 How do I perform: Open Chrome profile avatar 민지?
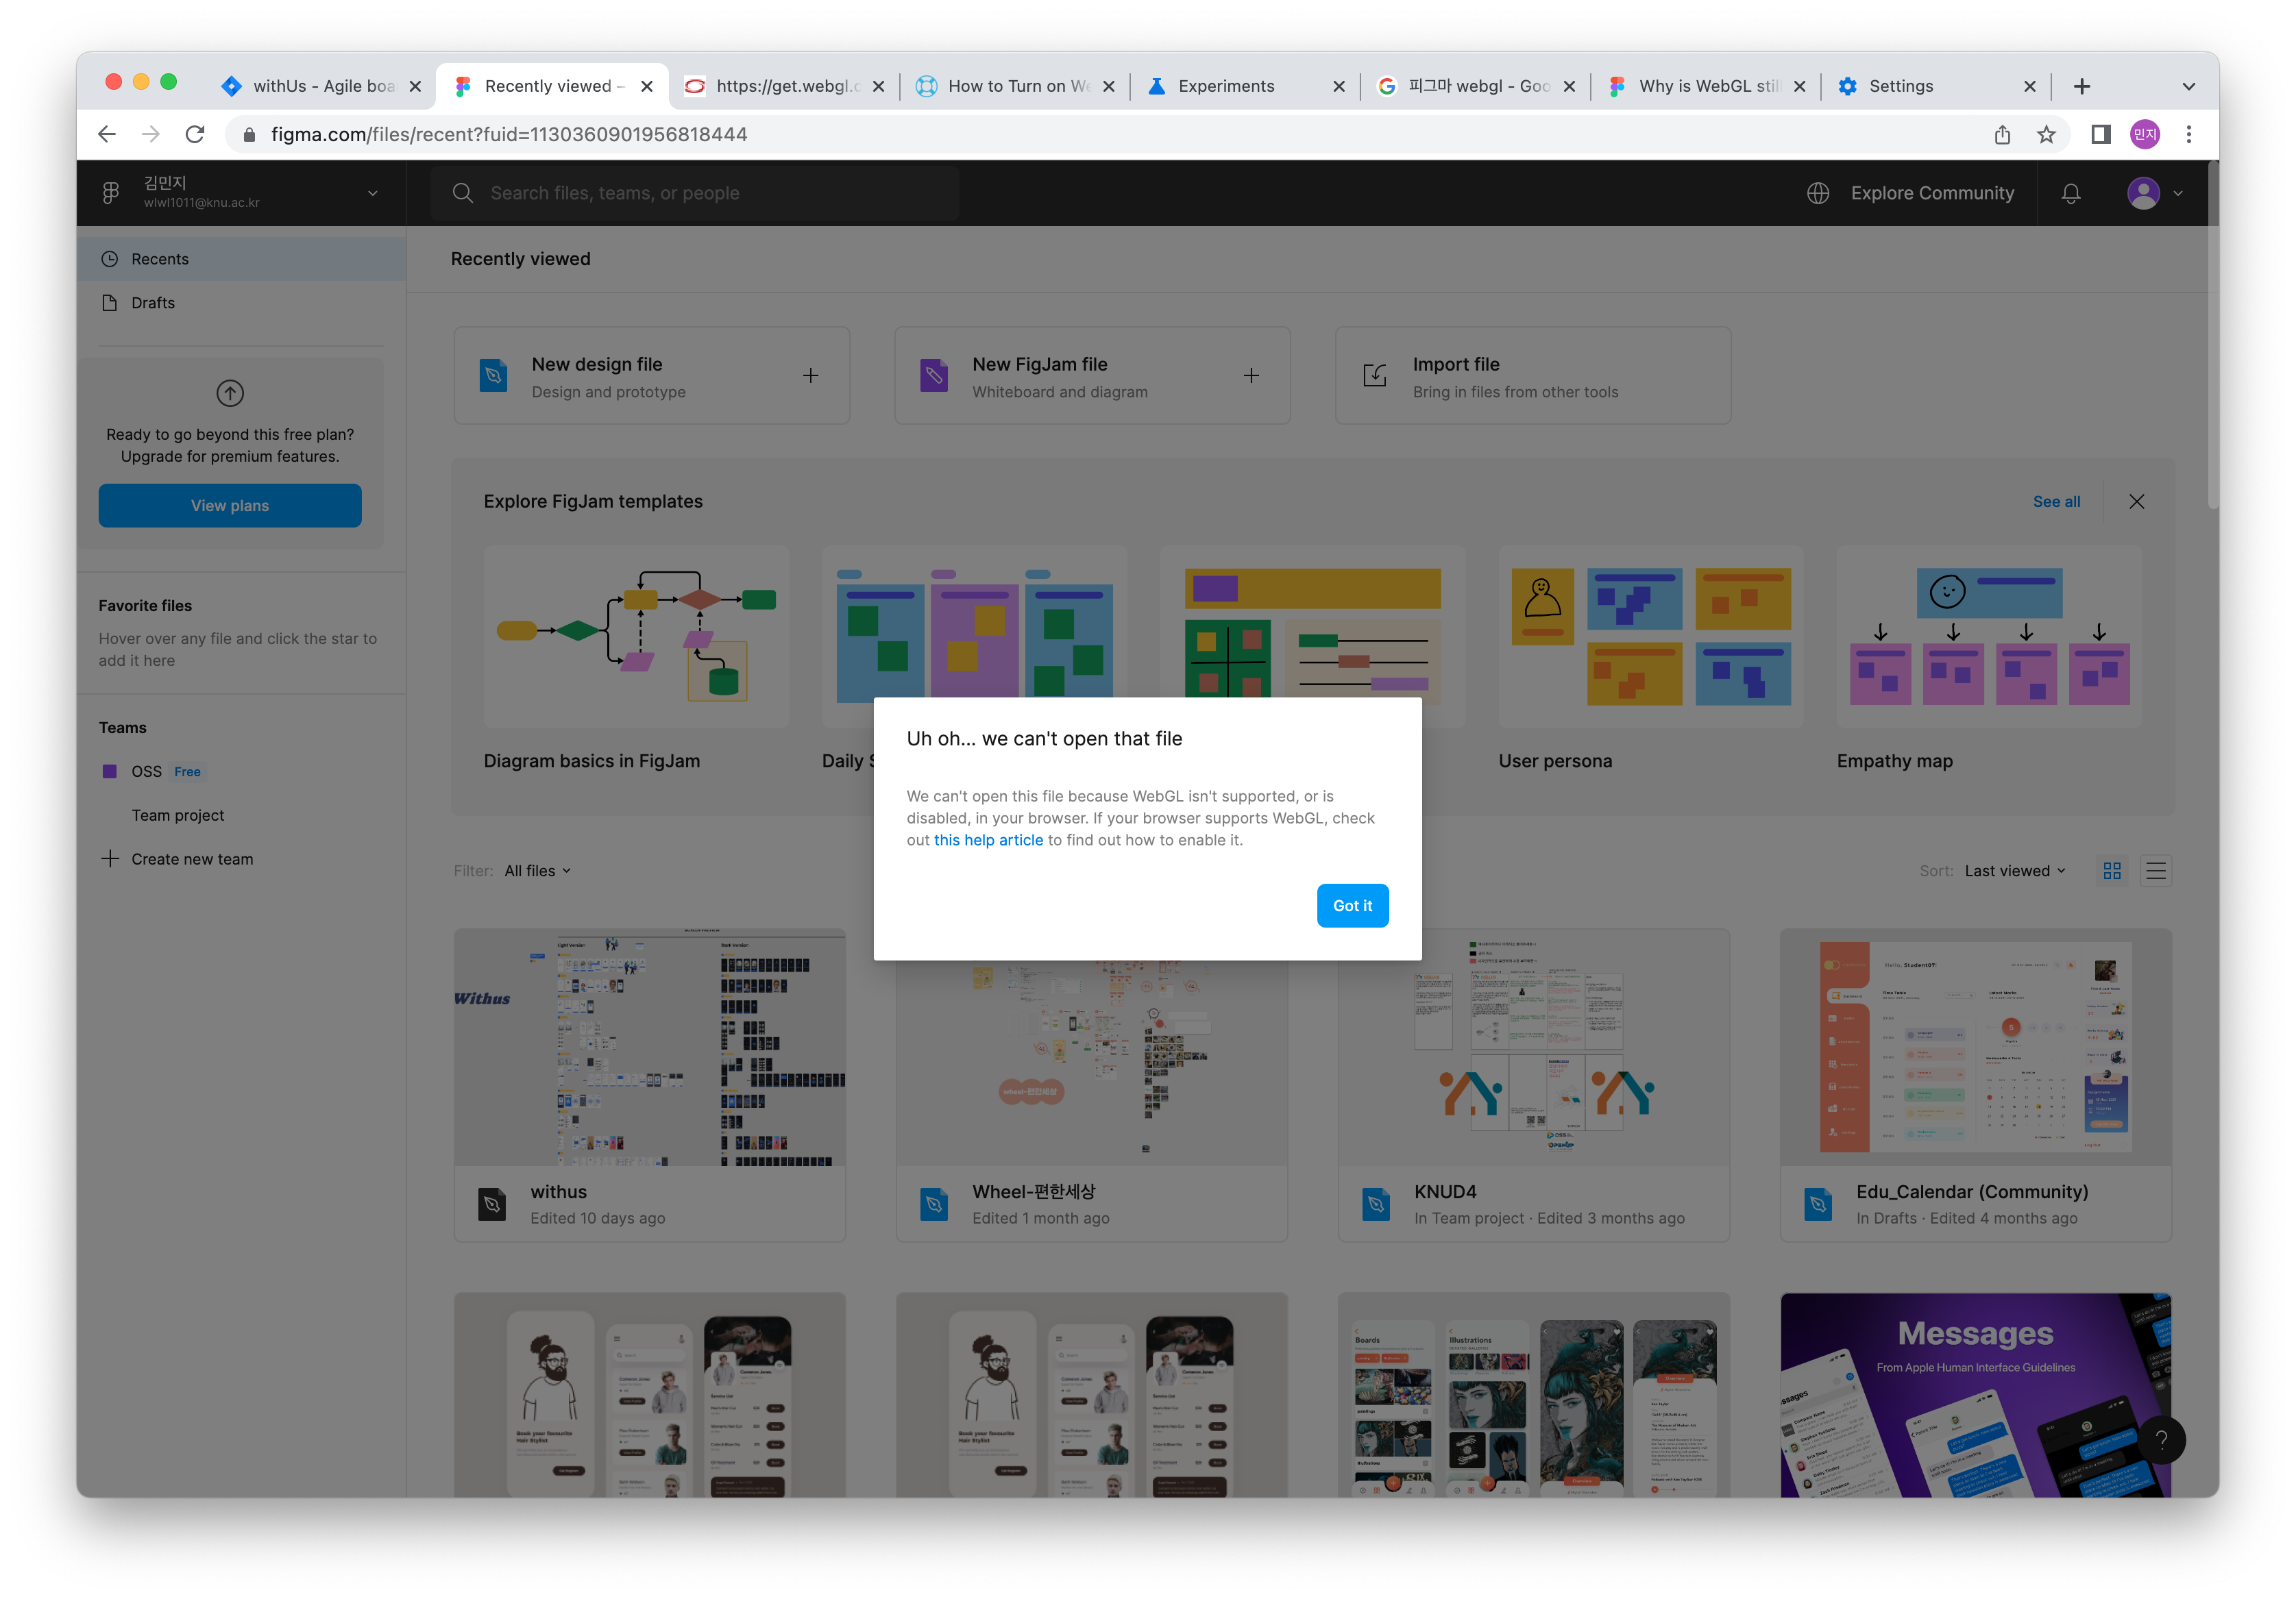point(2145,134)
